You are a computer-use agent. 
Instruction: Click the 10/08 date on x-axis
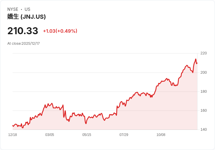(x=161, y=135)
